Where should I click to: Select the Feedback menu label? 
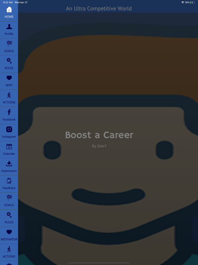pos(9,188)
